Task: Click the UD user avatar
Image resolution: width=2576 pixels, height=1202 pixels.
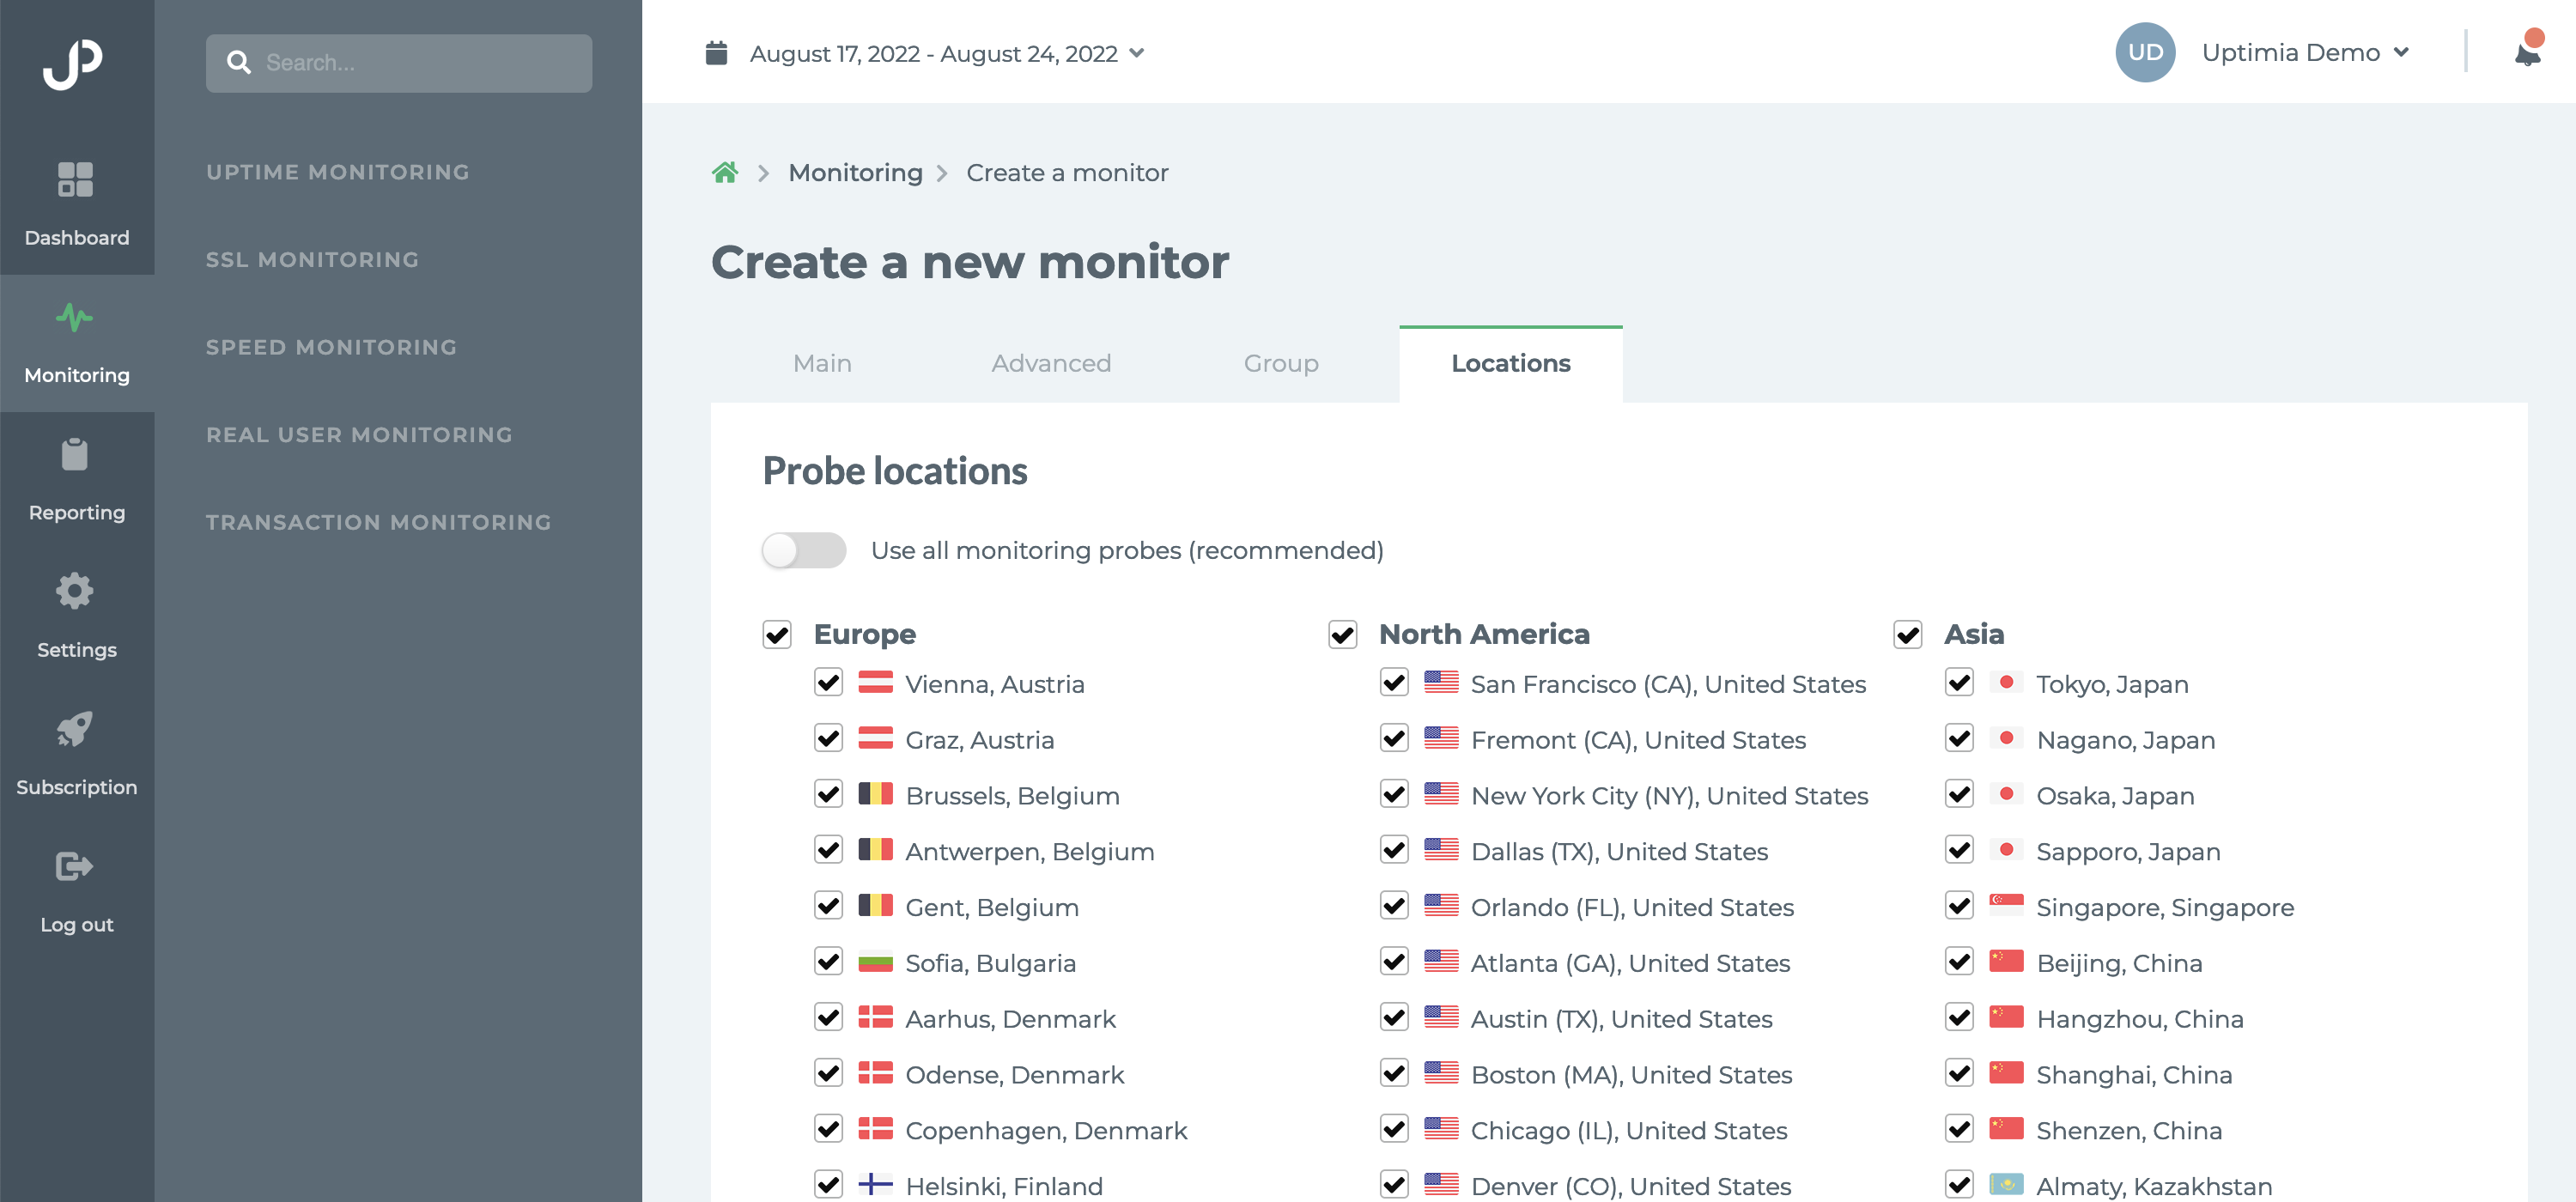Action: coord(2145,52)
